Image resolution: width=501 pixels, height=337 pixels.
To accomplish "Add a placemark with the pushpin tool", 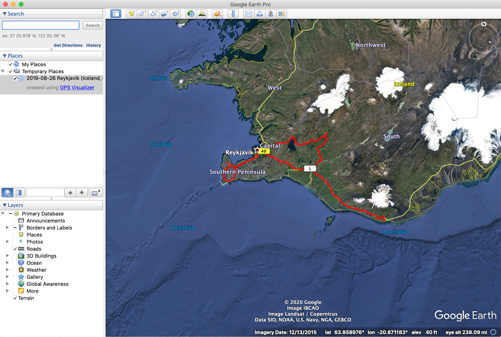I will coord(132,14).
